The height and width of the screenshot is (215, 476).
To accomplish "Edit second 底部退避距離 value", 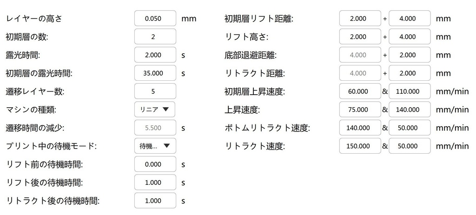I will coord(410,55).
